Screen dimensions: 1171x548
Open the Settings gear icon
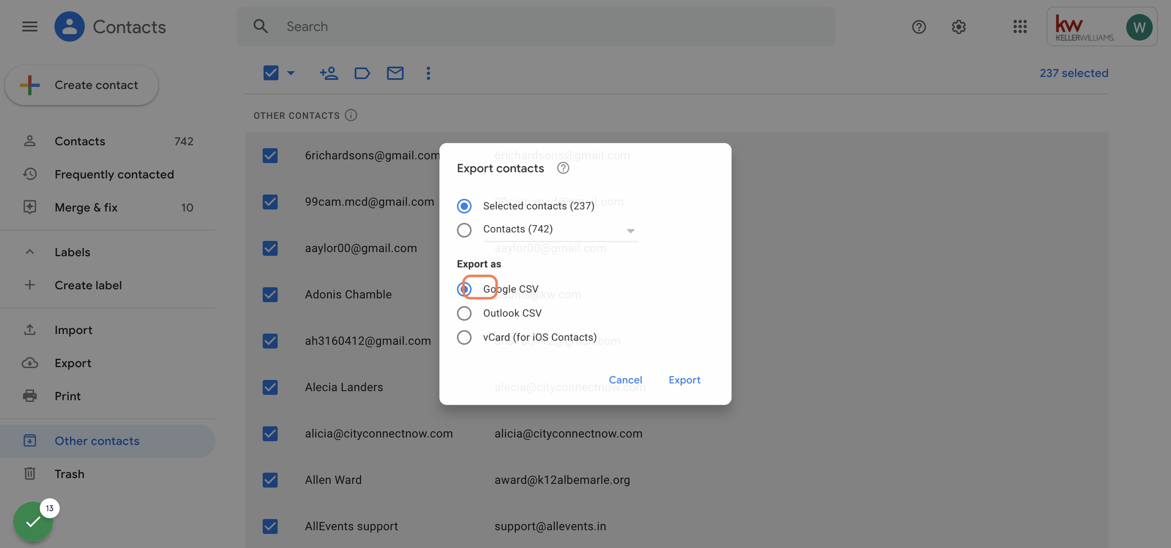[958, 27]
